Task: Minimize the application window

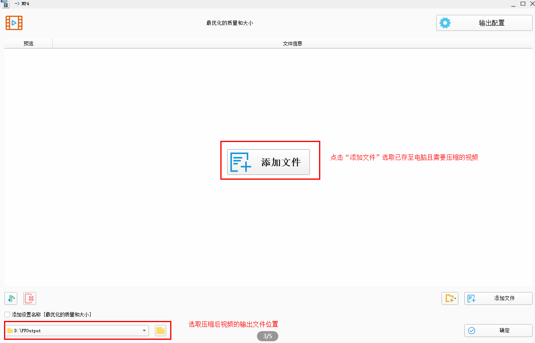Action: (x=513, y=4)
